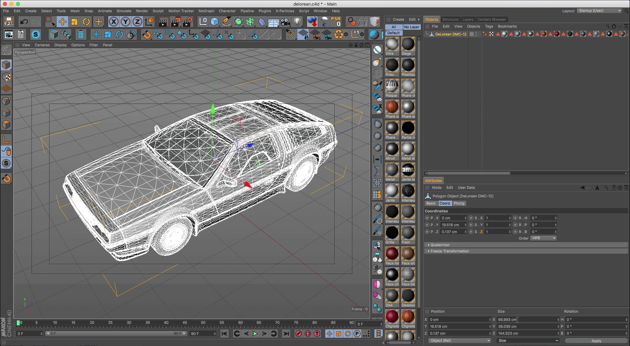Viewport: 630px width, 346px height.
Task: Toggle Y axis lock
Action: pyautogui.click(x=126, y=22)
